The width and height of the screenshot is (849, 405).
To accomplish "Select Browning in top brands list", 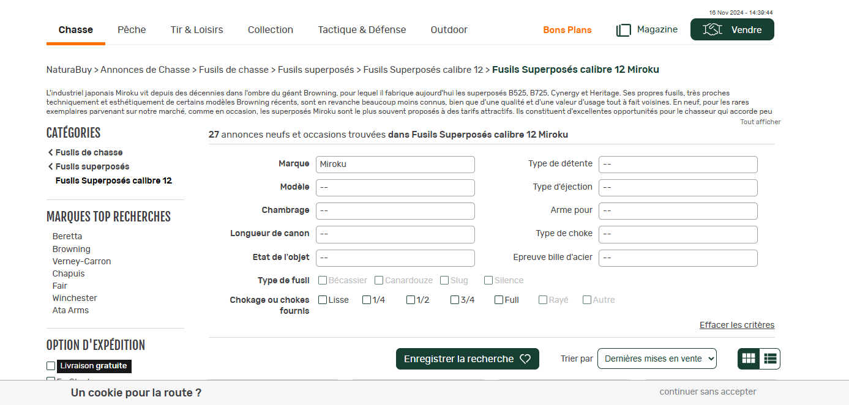I will (x=71, y=249).
